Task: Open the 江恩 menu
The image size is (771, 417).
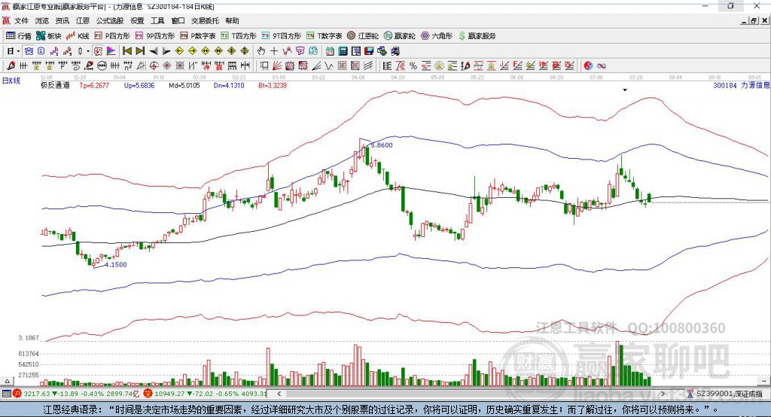Action: click(x=83, y=20)
